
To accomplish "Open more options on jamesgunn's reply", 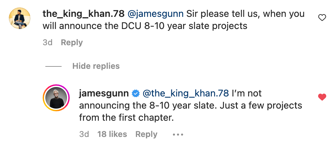I will (178, 134).
